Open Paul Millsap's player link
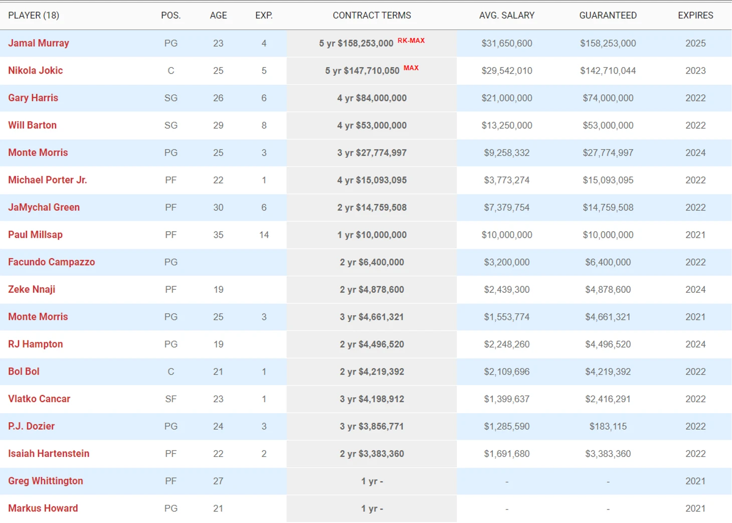The width and height of the screenshot is (732, 523). [35, 235]
